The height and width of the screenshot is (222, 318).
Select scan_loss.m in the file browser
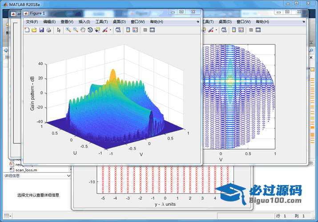click(x=26, y=170)
